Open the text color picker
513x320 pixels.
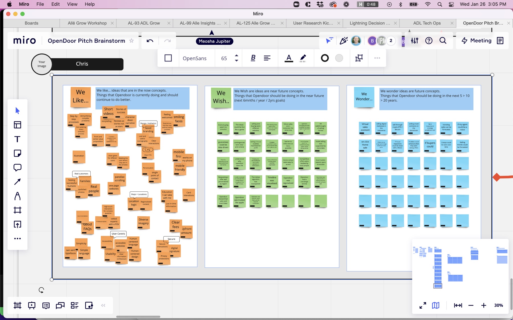[289, 58]
